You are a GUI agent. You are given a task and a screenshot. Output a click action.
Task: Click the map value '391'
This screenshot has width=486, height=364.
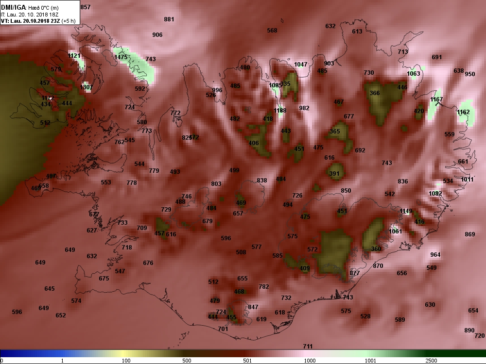click(x=334, y=174)
